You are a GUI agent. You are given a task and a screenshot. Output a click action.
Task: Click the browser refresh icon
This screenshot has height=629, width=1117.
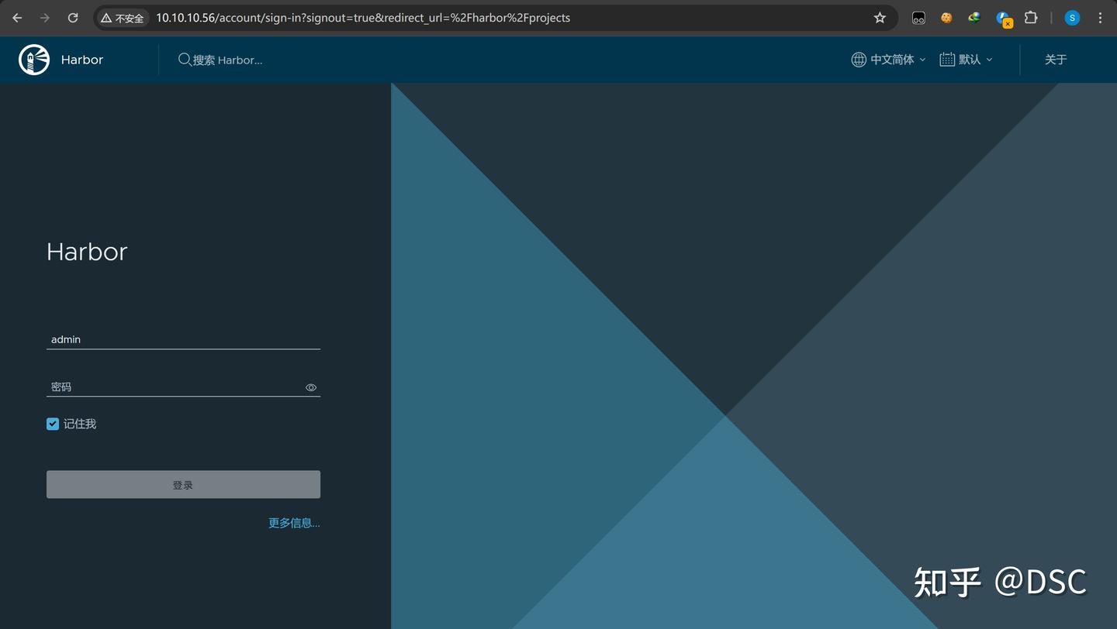tap(73, 17)
